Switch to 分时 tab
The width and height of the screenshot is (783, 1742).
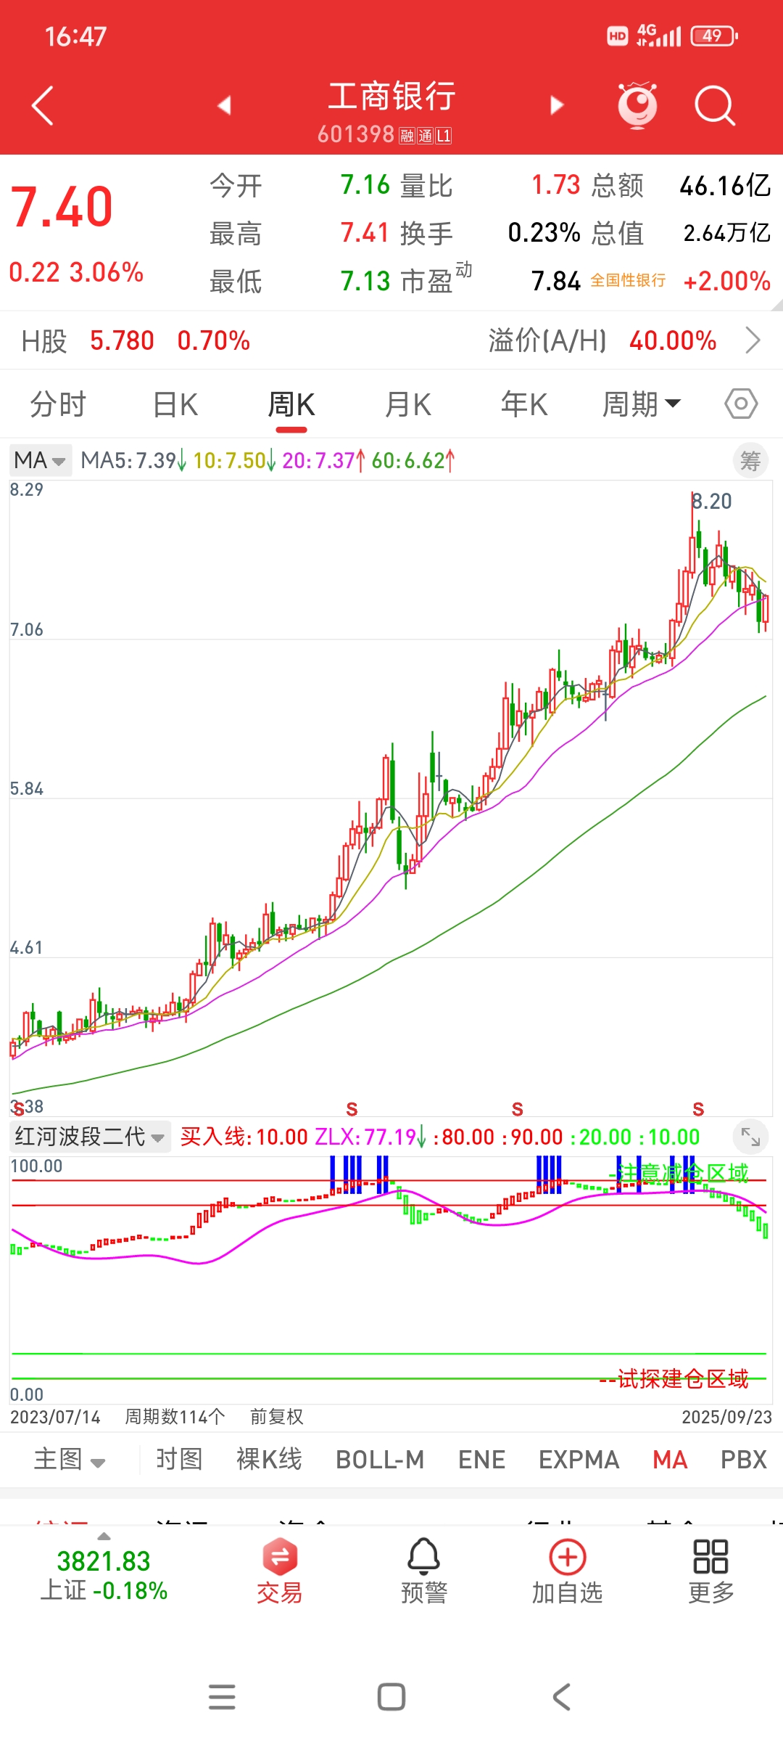coord(58,404)
